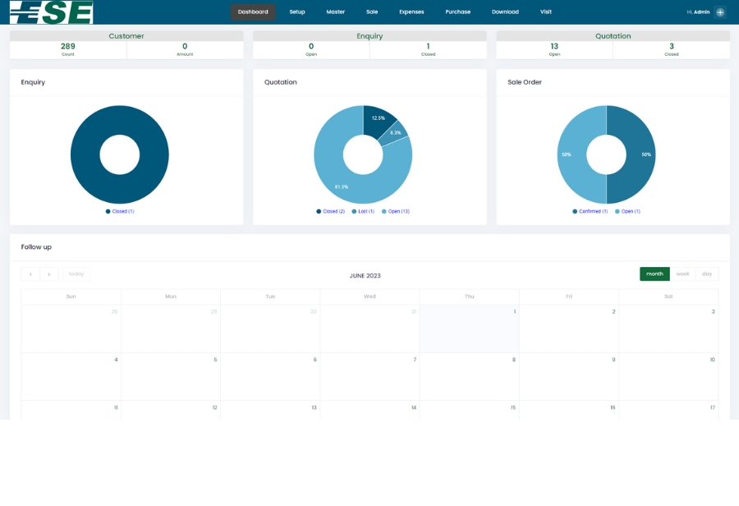Select June 1 in the calendar

tap(469, 329)
